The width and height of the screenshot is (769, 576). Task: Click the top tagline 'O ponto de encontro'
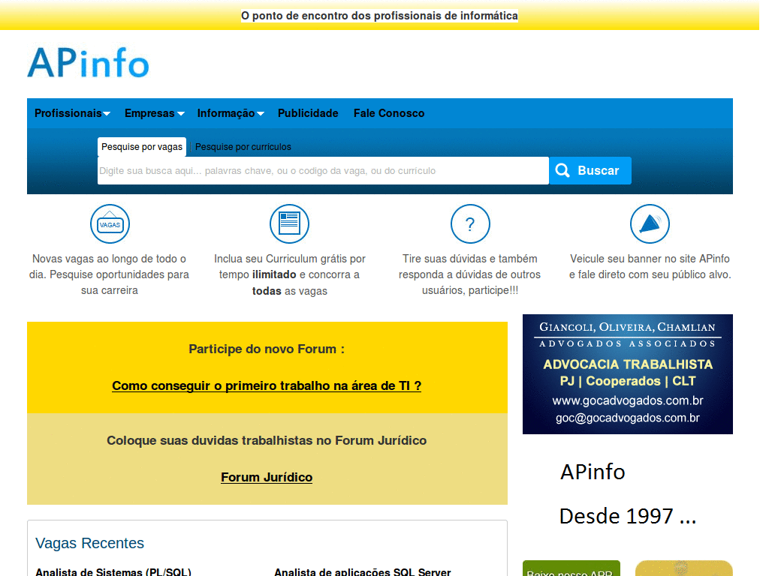(379, 16)
